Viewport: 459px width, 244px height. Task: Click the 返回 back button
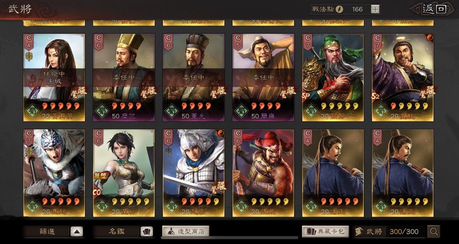tap(435, 9)
